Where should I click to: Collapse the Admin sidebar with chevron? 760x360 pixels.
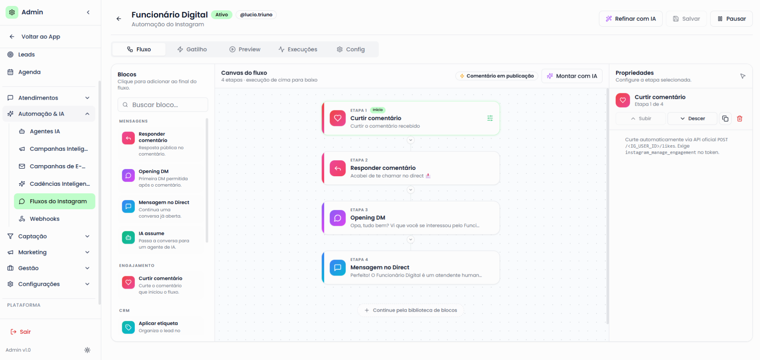88,12
